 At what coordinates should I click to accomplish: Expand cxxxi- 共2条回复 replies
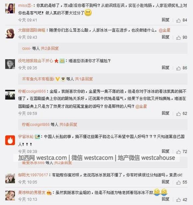pos(50,49)
